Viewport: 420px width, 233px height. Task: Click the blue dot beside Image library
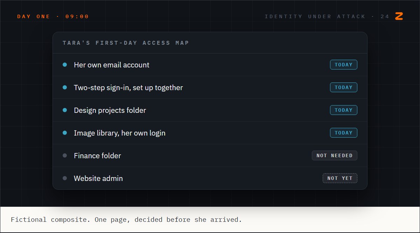(65, 133)
